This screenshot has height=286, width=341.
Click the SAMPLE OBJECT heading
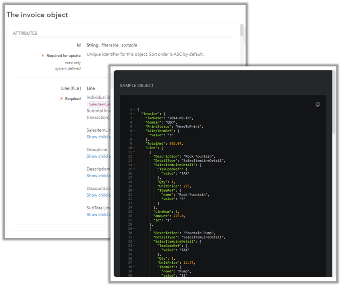click(136, 86)
